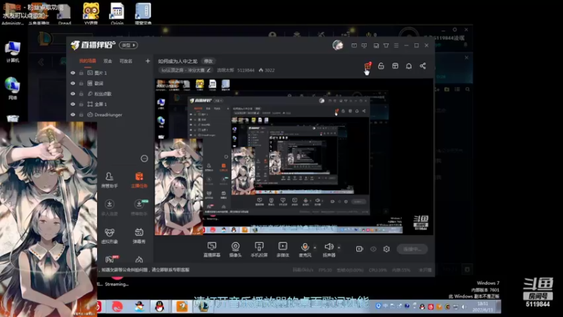Open the notification bell icon
This screenshot has width=563, height=317.
pyautogui.click(x=409, y=66)
